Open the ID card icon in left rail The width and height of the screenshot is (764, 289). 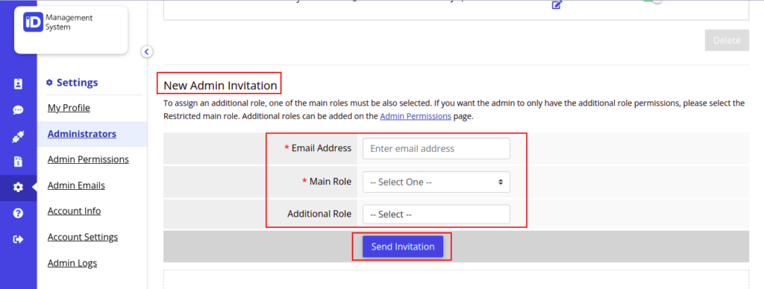(18, 84)
